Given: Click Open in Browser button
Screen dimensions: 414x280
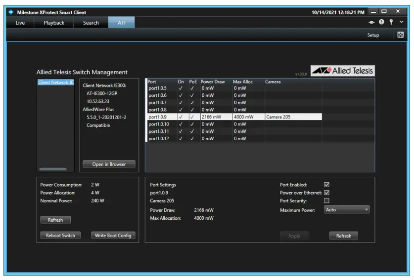Looking at the screenshot, I should (x=109, y=164).
